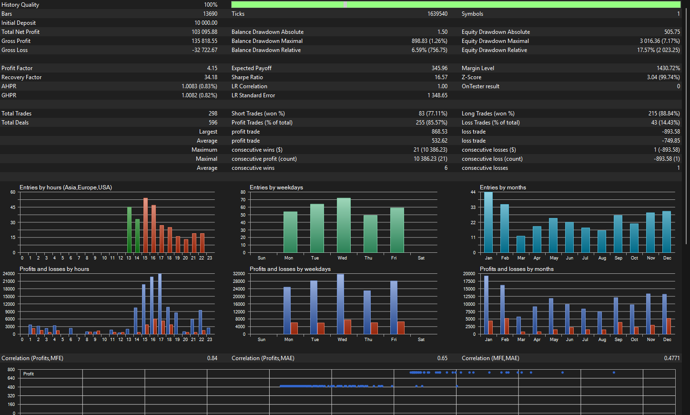Click the Sharpe Ratio value 16.57
690x415 pixels.
coord(441,77)
